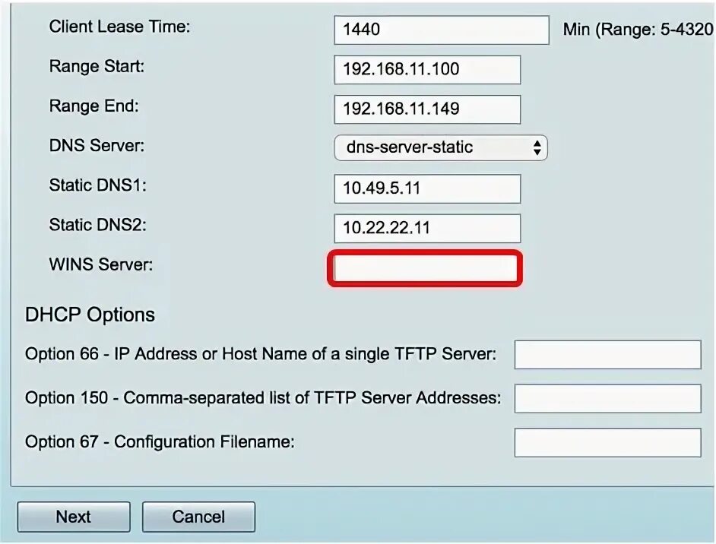Viewport: 716px width, 544px height.
Task: Click the Option 67 Configuration Filename field
Action: pos(608,442)
